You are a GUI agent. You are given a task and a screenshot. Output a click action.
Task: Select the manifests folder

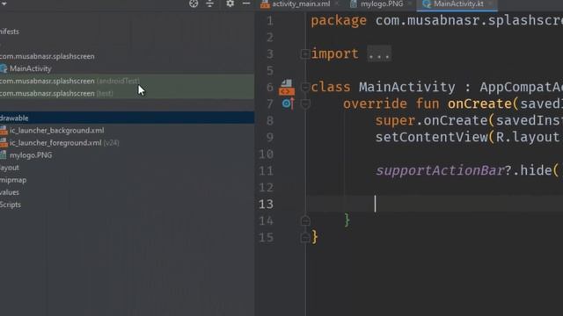pyautogui.click(x=10, y=32)
